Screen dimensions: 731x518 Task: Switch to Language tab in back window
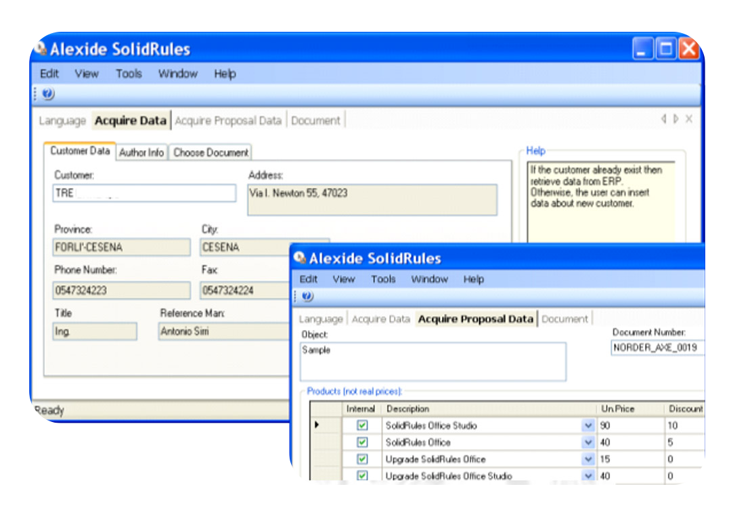coord(62,120)
